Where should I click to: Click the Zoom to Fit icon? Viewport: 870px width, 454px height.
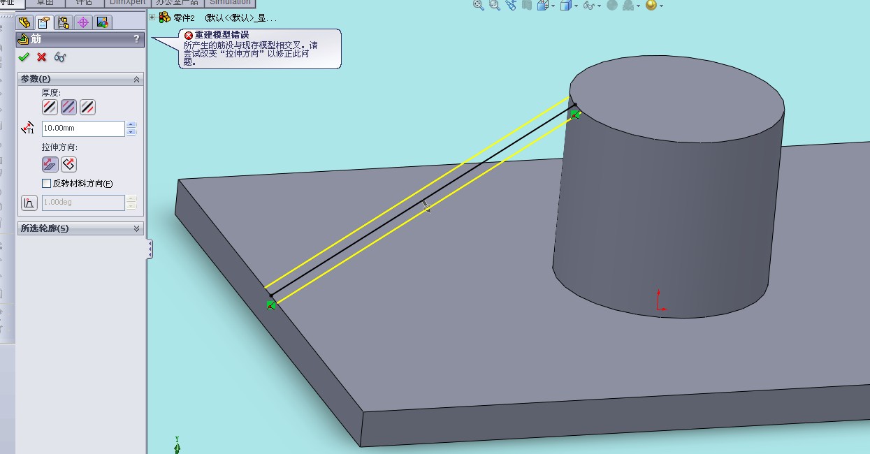tap(479, 5)
